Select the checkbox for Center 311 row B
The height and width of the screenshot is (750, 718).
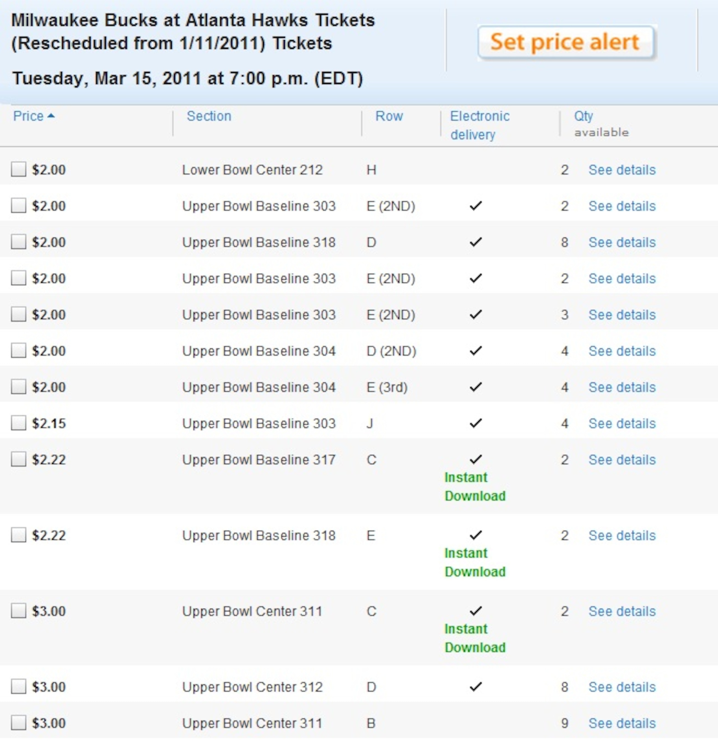pyautogui.click(x=19, y=723)
